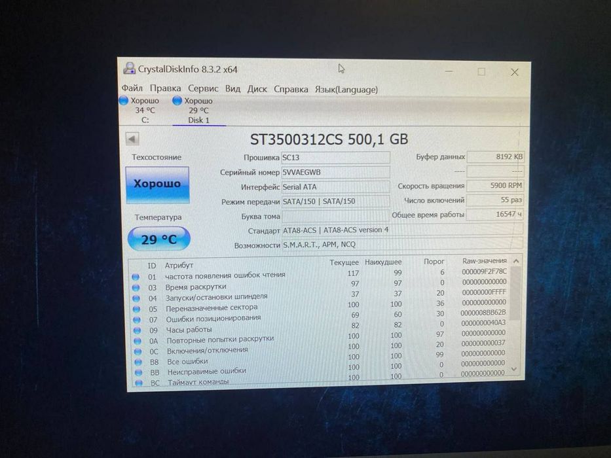Image resolution: width=611 pixels, height=458 pixels.
Task: Click status icon of attribute 09 Часы работы
Action: [x=137, y=330]
